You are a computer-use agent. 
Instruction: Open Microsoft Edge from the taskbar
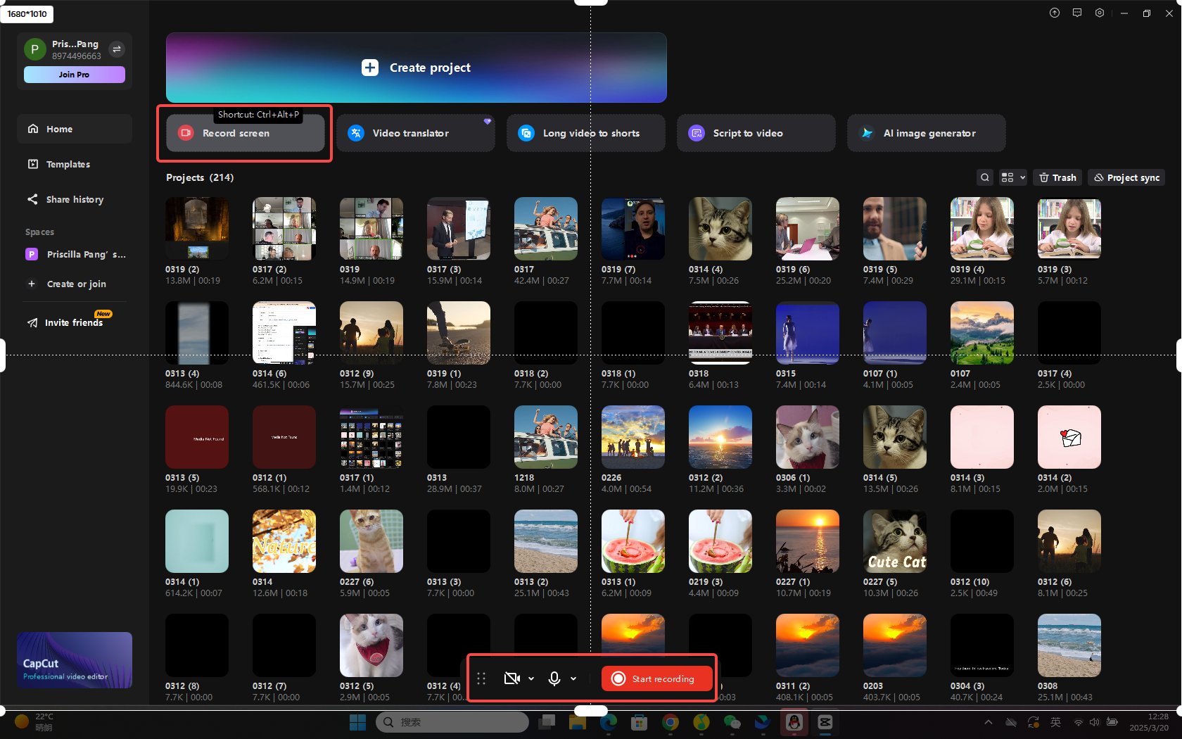[609, 722]
